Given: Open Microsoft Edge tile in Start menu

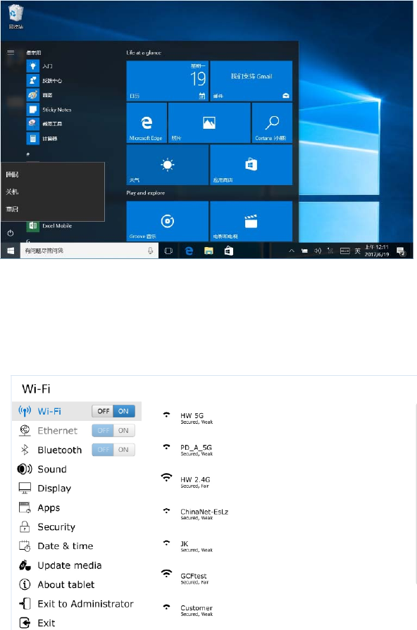Looking at the screenshot, I should [x=147, y=122].
